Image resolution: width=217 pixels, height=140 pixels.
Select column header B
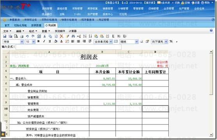[102, 52]
